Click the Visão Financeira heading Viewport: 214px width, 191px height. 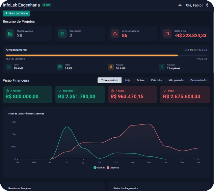[16, 80]
